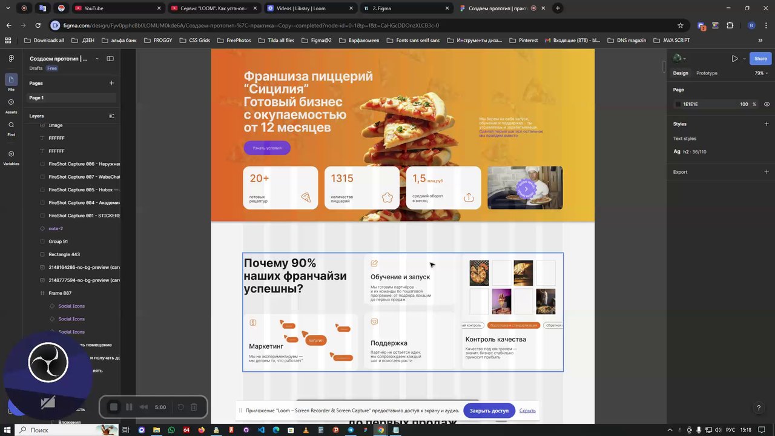This screenshot has height=436, width=775.
Task: Open WhatsApp from the taskbar
Action: [x=171, y=430]
